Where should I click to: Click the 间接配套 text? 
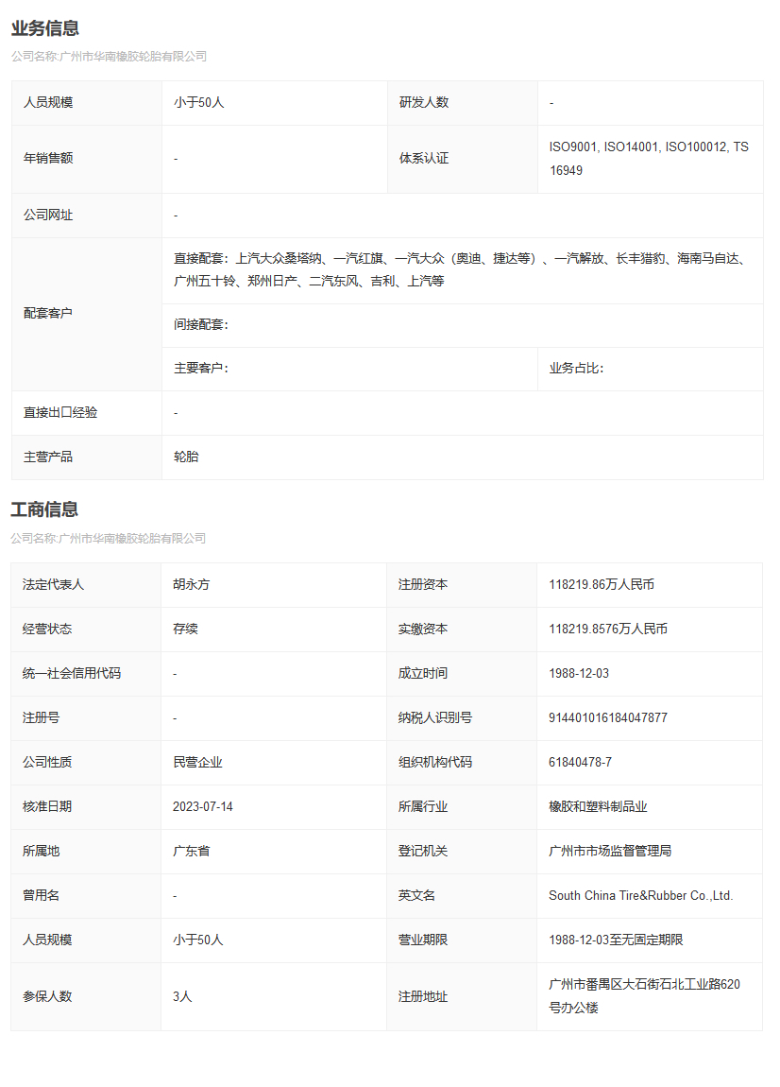pos(201,324)
